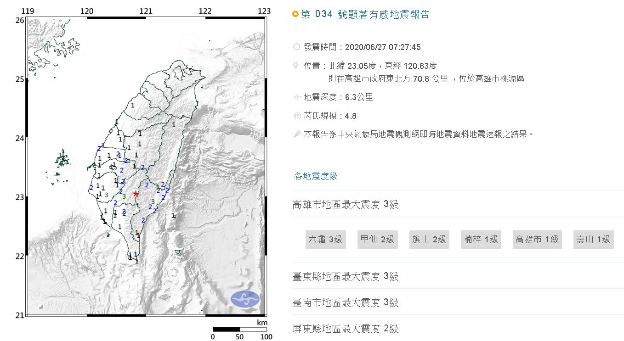
Task: Select the 各地震度級 tab
Action: pyautogui.click(x=316, y=176)
